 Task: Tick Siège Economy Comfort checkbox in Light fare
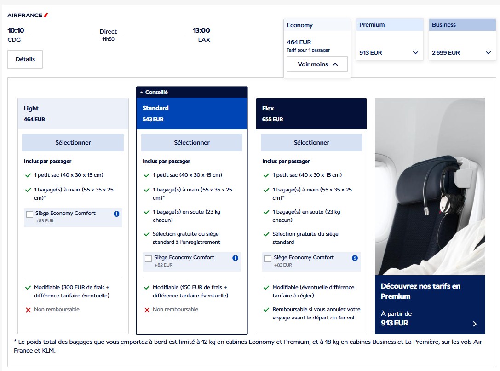pyautogui.click(x=29, y=214)
